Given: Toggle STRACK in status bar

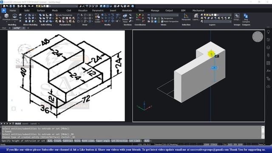Looking at the screenshot, I should (214, 144).
